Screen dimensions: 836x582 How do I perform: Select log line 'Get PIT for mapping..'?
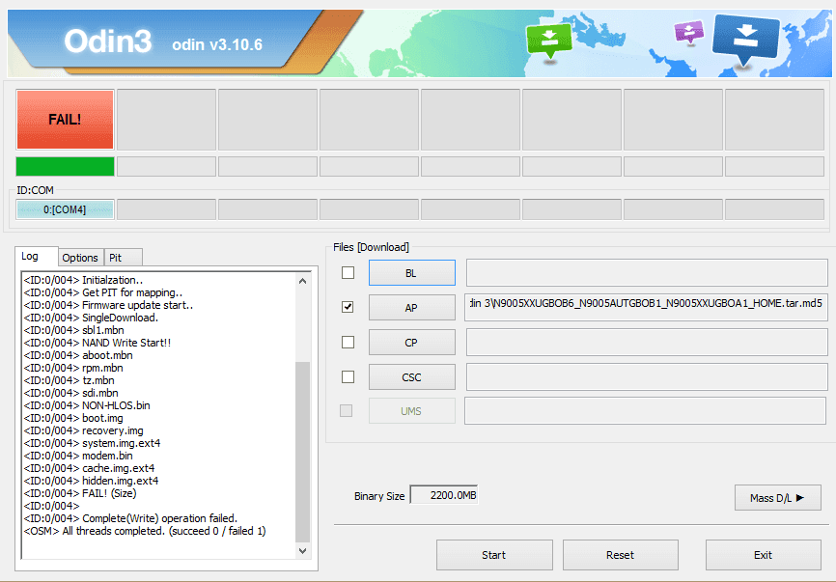pos(103,292)
